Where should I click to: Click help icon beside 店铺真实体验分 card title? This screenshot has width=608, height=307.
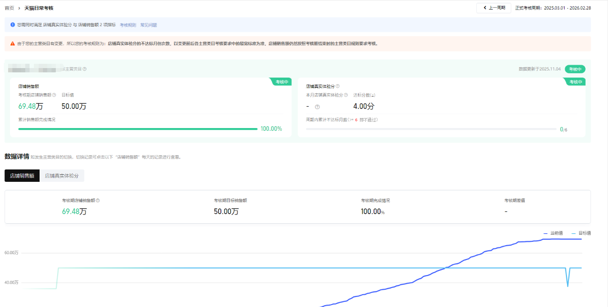pos(338,86)
